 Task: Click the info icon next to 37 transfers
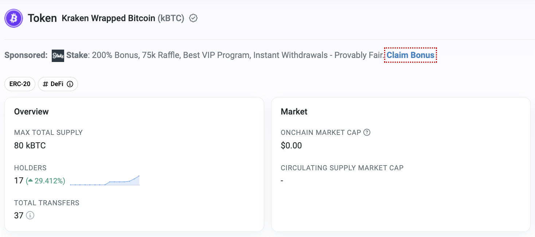(x=30, y=215)
